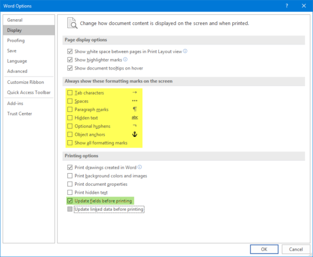Click the Help question mark button
The image size is (313, 257).
pos(287,6)
